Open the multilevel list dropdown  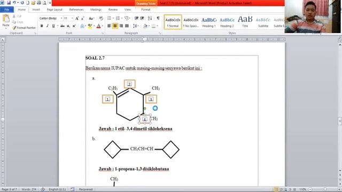pos(127,18)
